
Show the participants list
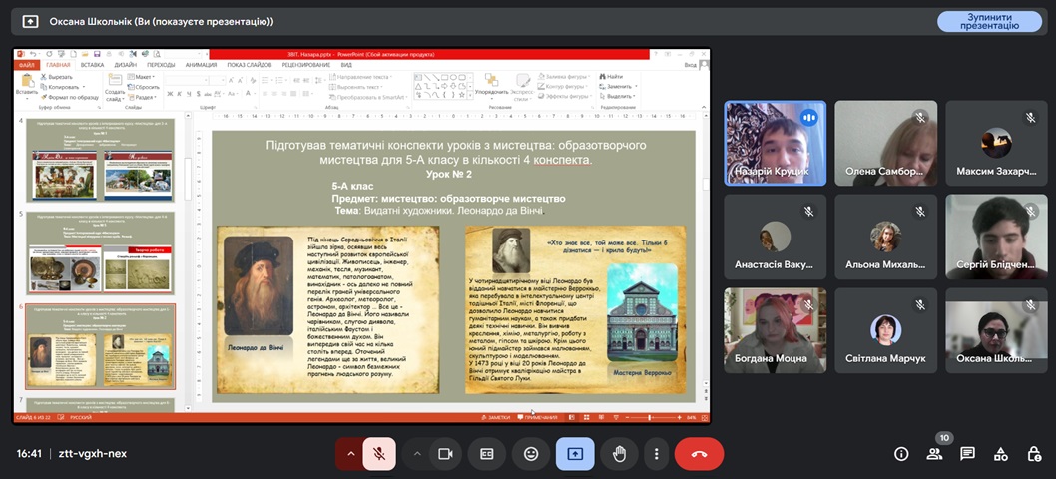tap(934, 454)
